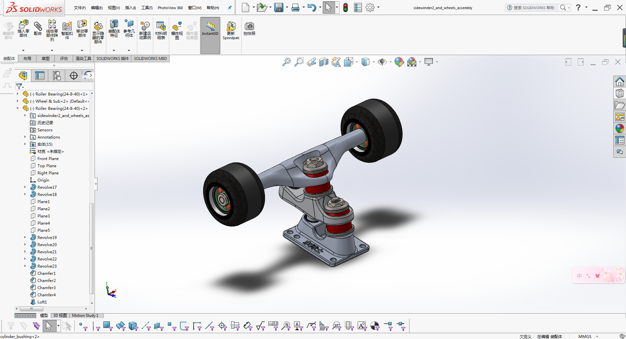This screenshot has width=626, height=339.
Task: Open the DimXpertManager crosshair tab icon
Action: 74,76
